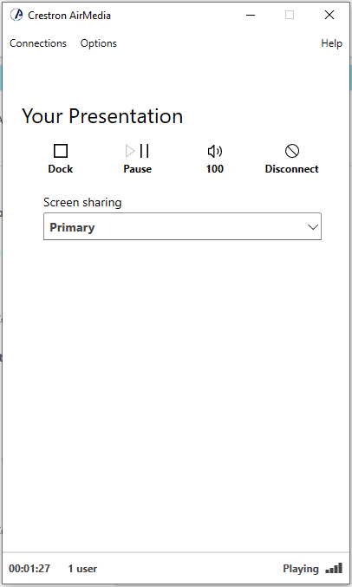The image size is (352, 587).
Task: Open the Connections menu
Action: (38, 43)
